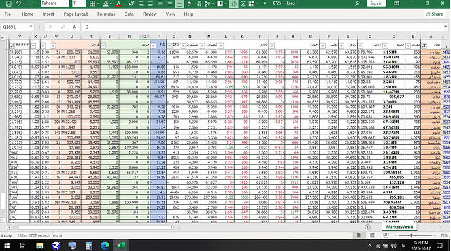Switch to Page Layout view in status bar

[373, 235]
